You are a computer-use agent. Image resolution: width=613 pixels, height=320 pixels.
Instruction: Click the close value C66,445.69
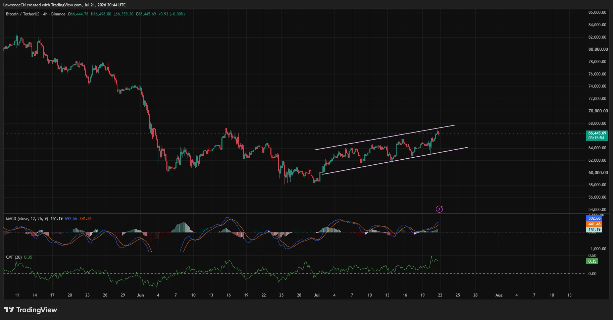(x=146, y=14)
